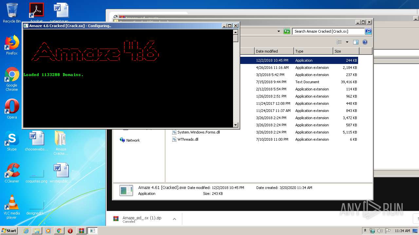419x235 pixels.
Task: Launch the Opera desktop shortcut
Action: point(12,109)
